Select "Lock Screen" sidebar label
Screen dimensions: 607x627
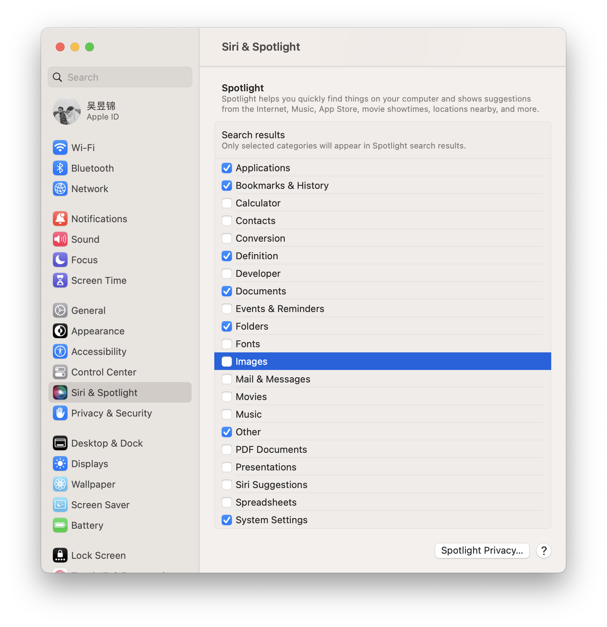coord(99,555)
